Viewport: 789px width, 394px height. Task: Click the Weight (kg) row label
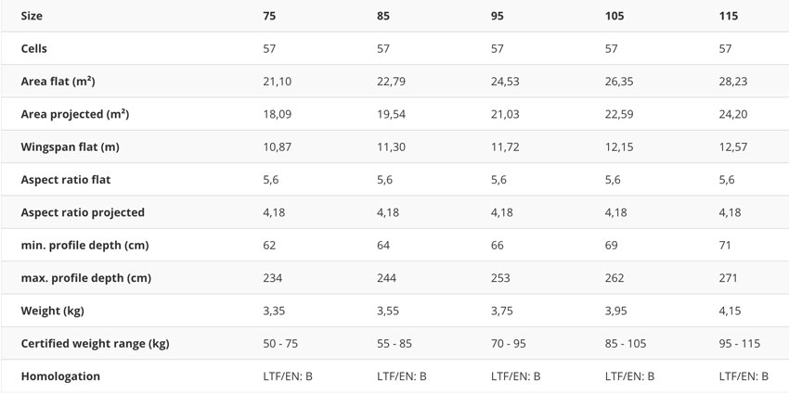click(x=53, y=311)
